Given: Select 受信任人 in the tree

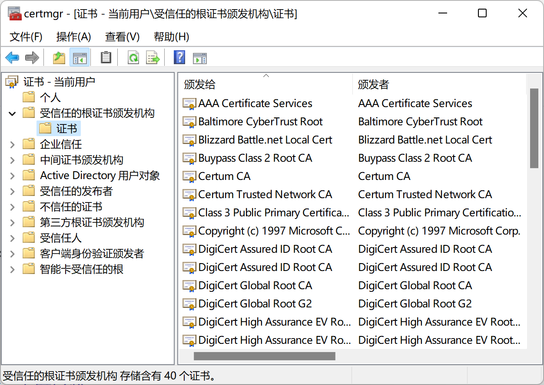Looking at the screenshot, I should (x=61, y=238).
